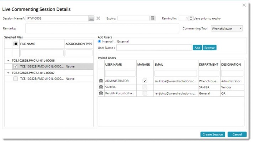Screen dimensions: 253x143
Task: Clear session name with the X icon
Action: click(x=98, y=18)
